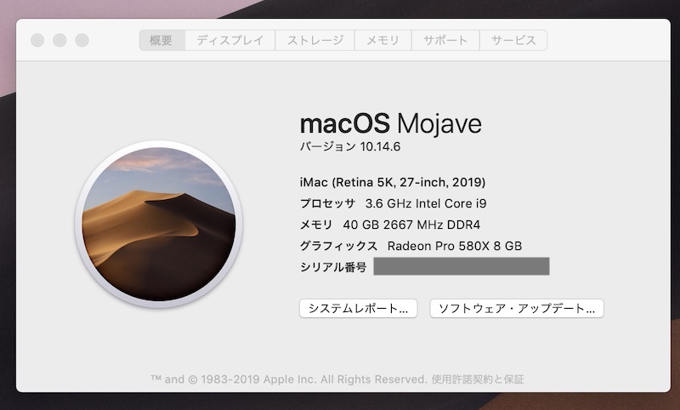
Task: Switch to the 概要 tab
Action: pos(161,40)
